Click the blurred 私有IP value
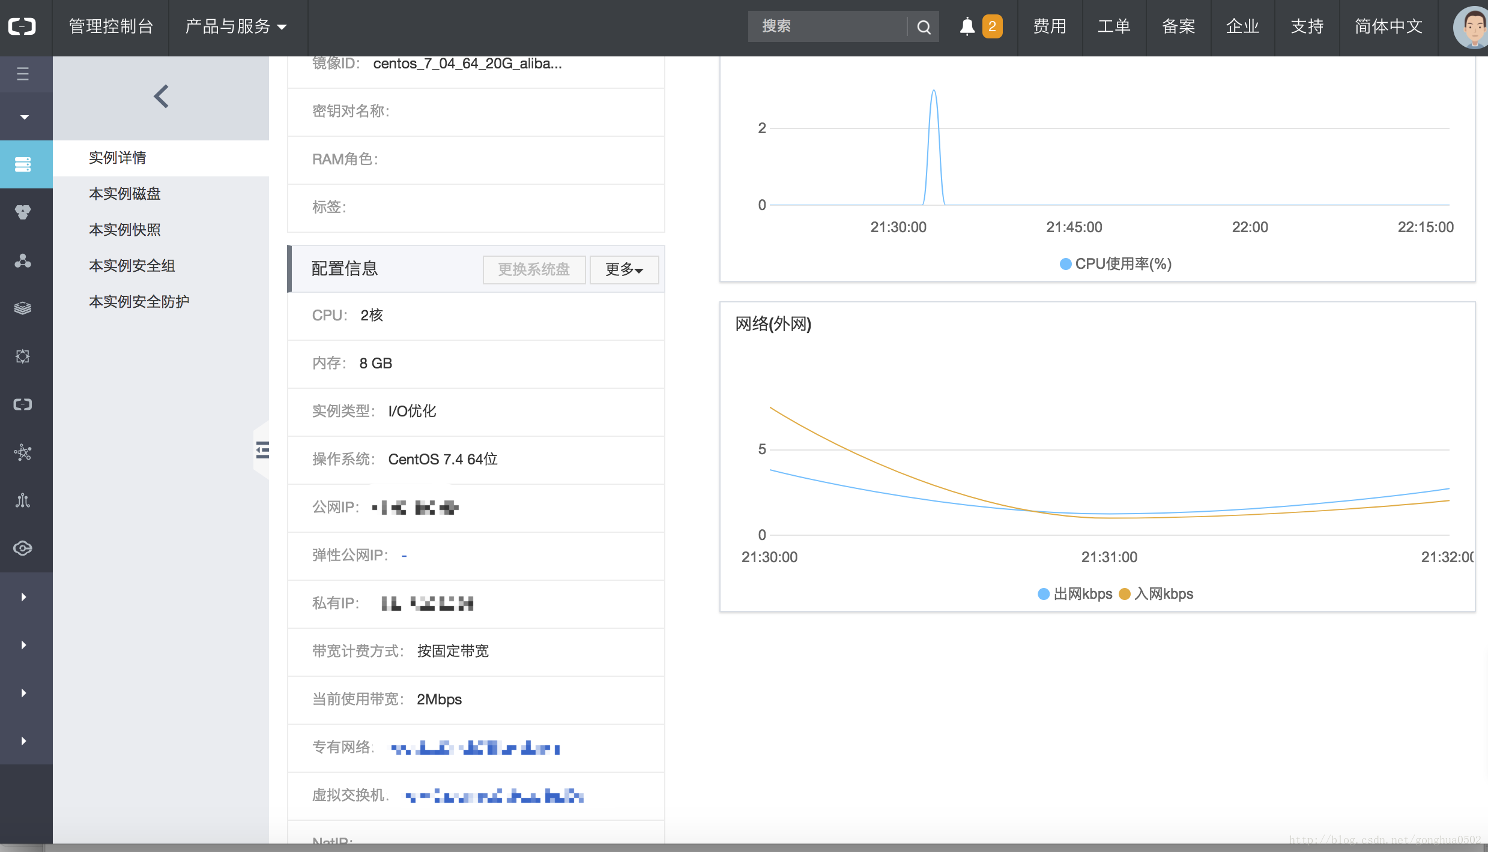This screenshot has height=852, width=1488. pos(427,604)
